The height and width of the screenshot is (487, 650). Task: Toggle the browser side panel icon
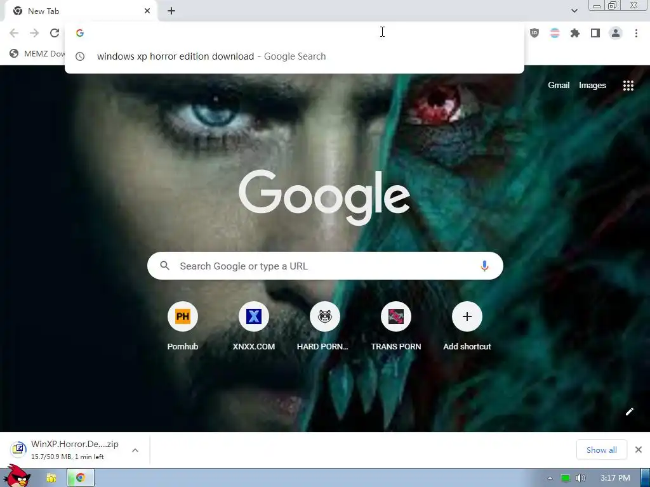pyautogui.click(x=595, y=33)
